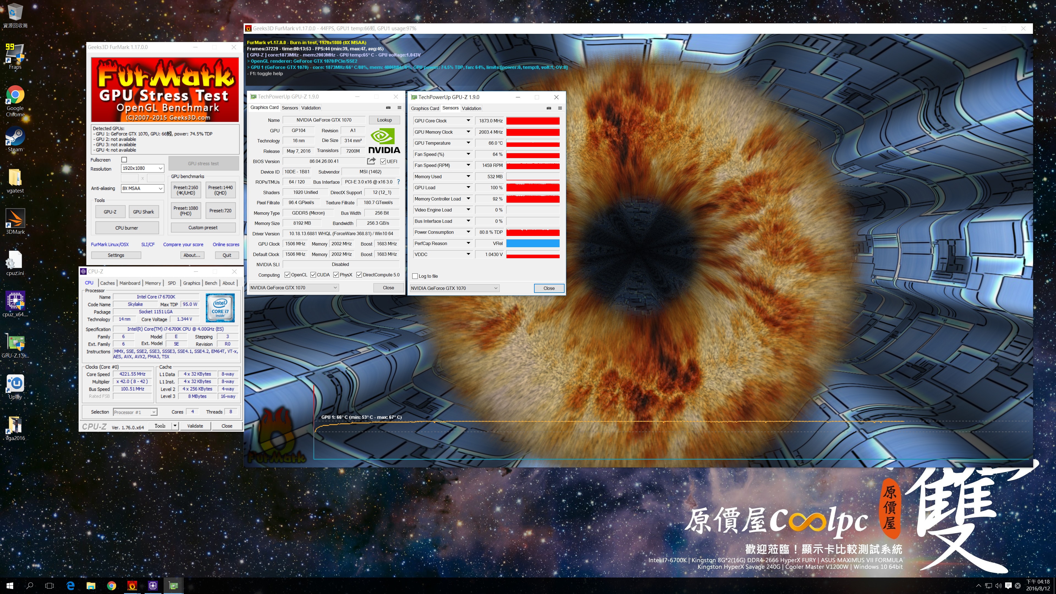Click the BIOS export share icon in GPU-Z
The image size is (1056, 594).
coord(372,161)
